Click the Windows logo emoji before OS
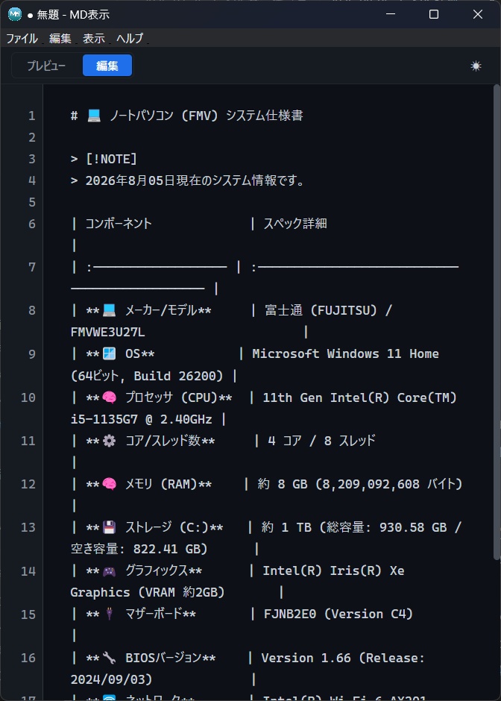 tap(109, 353)
